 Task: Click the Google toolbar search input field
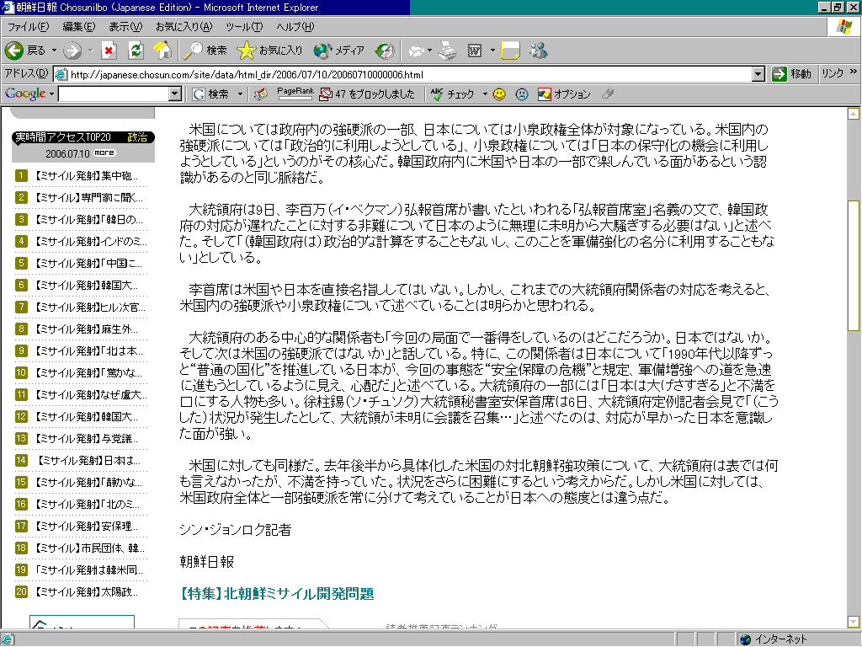(114, 94)
